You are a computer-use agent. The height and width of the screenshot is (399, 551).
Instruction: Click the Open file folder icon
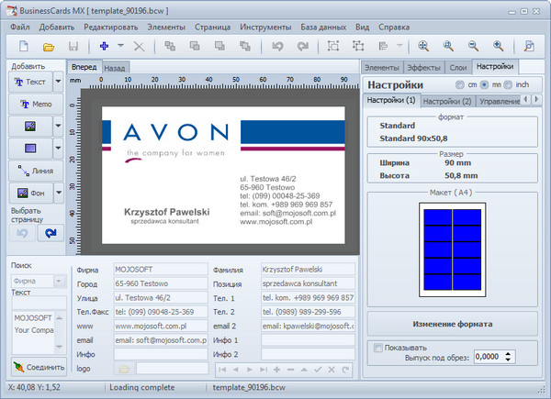coord(49,46)
